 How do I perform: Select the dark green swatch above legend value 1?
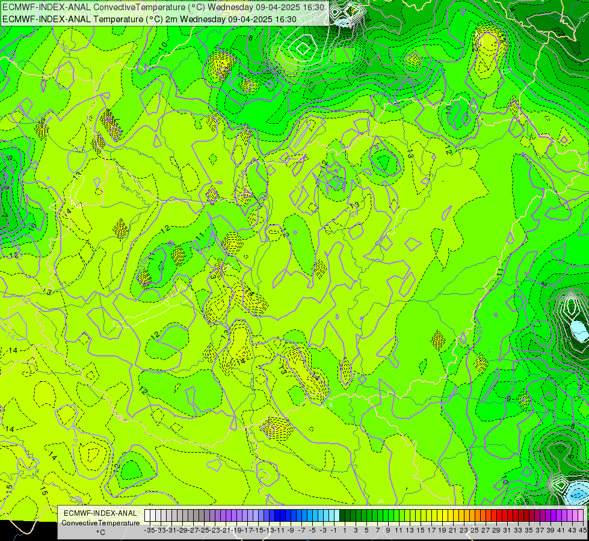click(x=342, y=516)
